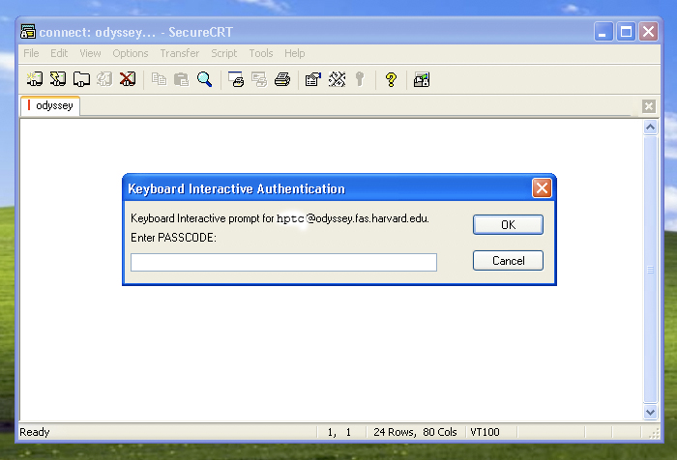
Task: Click the SecureCRT title bar application icon
Action: click(x=28, y=32)
